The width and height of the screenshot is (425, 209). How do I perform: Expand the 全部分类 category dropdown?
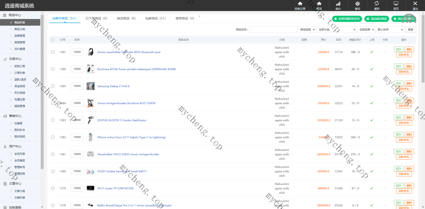point(337,29)
